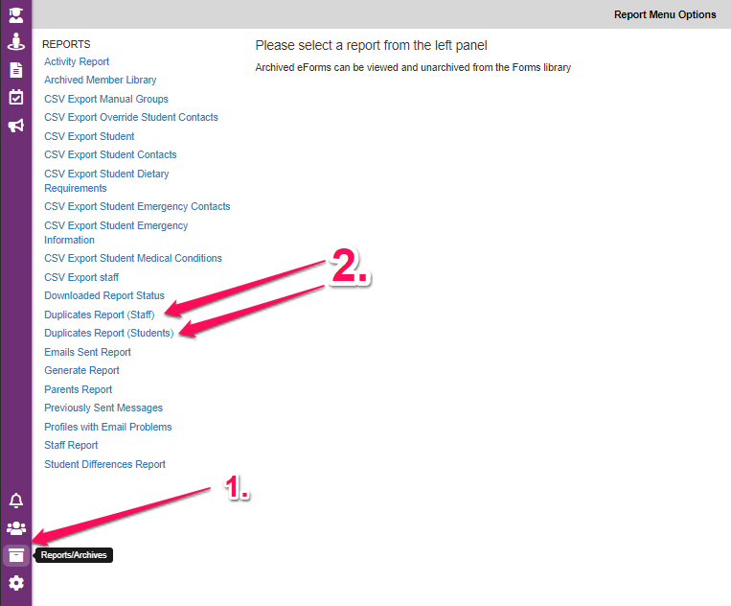Screen dimensions: 731x606
Task: Open Profiles with Email Problems report
Action: point(107,427)
